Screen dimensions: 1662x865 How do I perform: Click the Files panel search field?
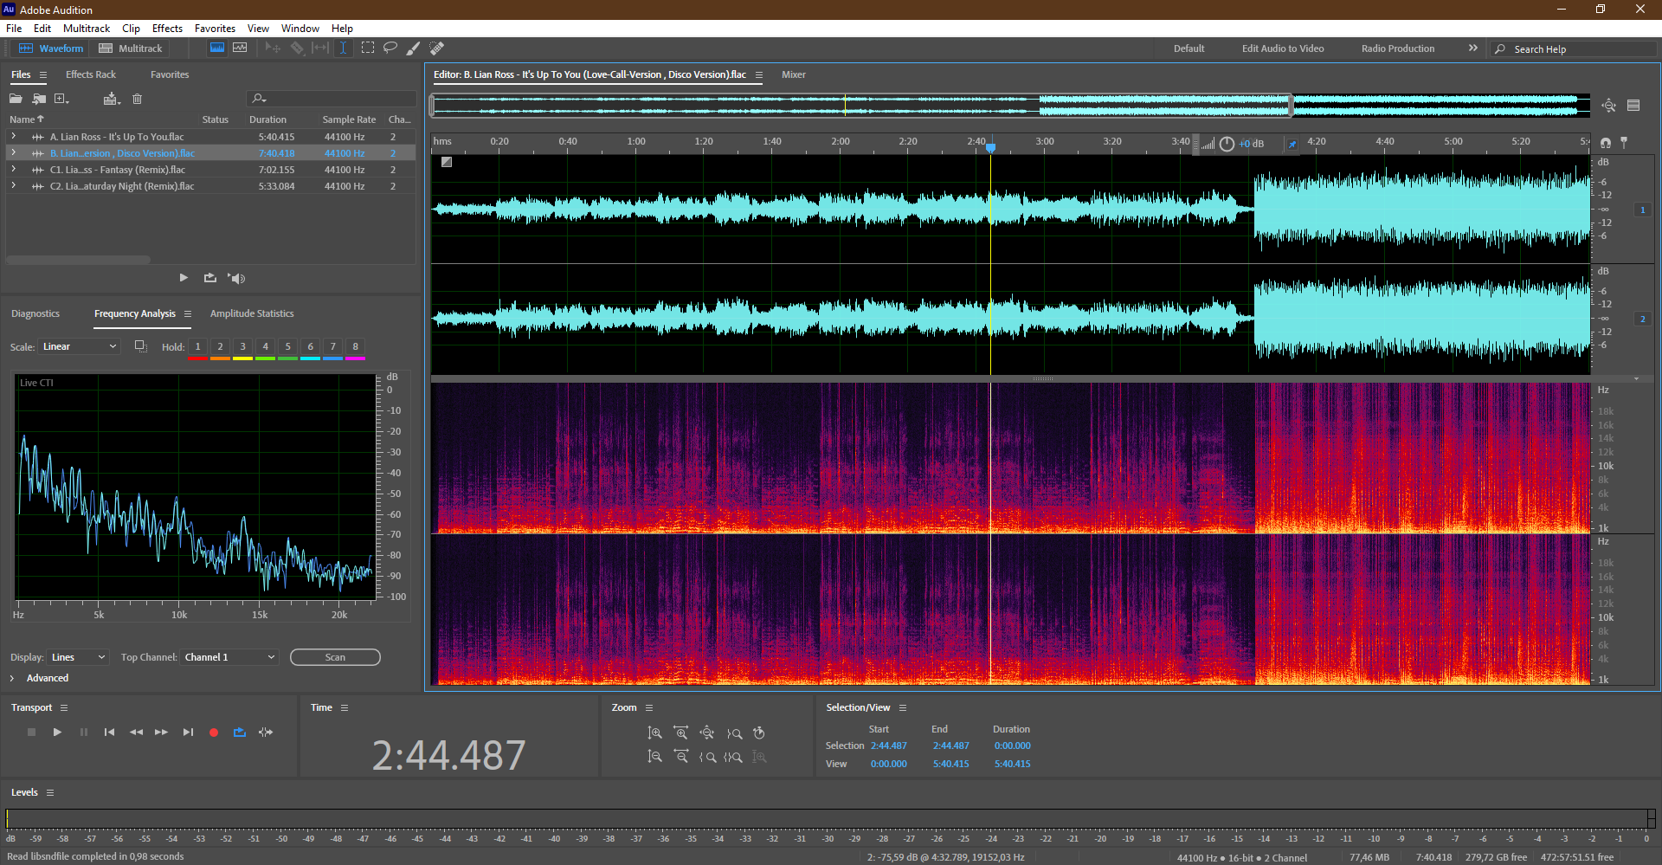332,99
